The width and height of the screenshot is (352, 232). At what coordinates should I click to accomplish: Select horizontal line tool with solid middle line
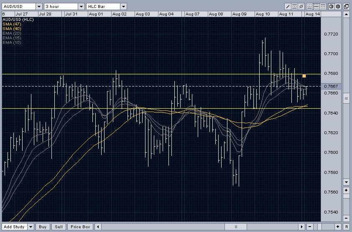[316, 7]
